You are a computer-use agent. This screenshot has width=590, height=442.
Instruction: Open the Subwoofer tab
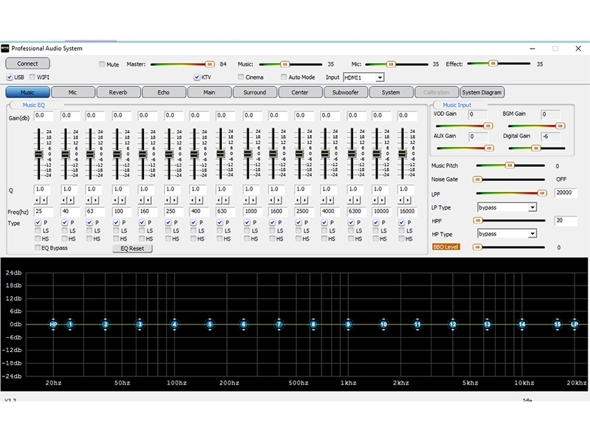[x=345, y=92]
